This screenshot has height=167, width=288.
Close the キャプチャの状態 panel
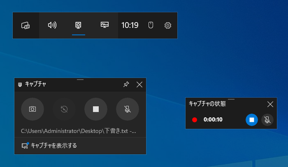pos(270,104)
